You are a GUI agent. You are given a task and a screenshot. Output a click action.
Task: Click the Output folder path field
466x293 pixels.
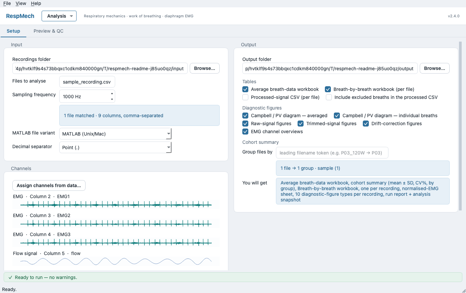[330, 69]
